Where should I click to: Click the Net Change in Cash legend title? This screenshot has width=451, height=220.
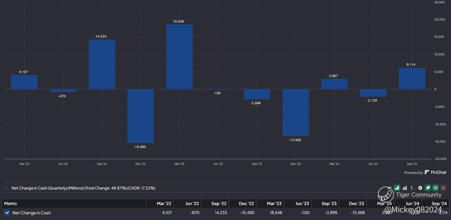tap(83, 188)
